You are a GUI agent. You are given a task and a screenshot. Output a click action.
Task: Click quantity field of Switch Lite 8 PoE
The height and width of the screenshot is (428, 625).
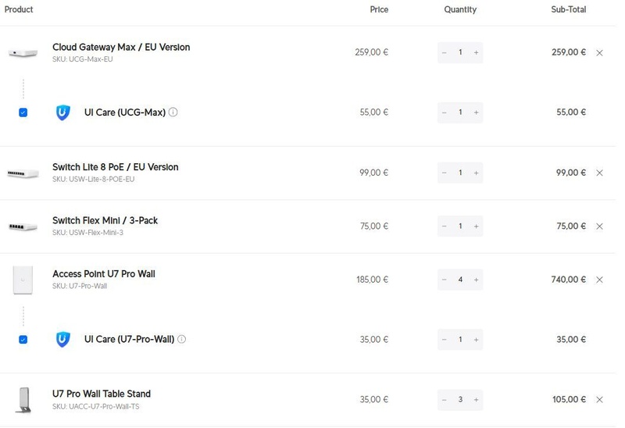(x=460, y=173)
